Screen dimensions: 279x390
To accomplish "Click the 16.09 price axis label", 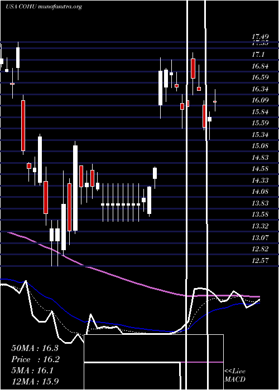I will [x=260, y=100].
